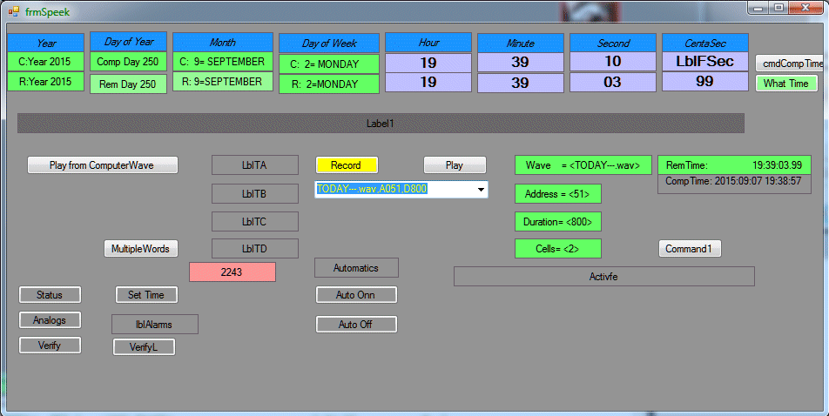Click the Minute column header
This screenshot has width=829, height=416.
point(521,43)
